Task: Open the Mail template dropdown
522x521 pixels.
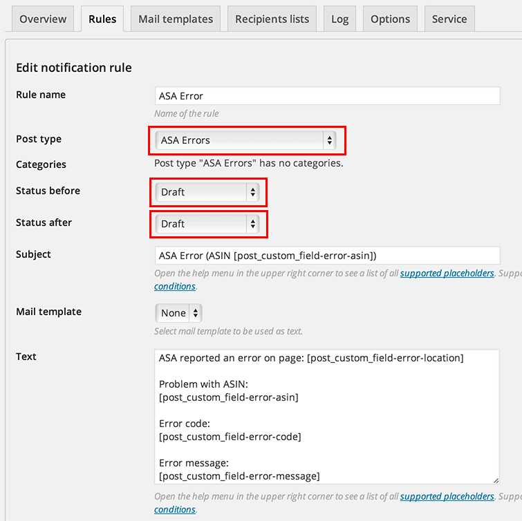Action: coord(178,313)
